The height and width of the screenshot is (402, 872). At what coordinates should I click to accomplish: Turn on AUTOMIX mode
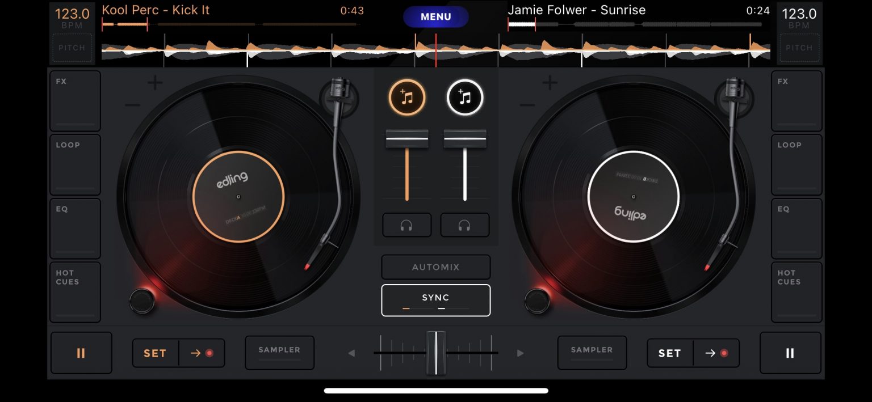point(435,267)
